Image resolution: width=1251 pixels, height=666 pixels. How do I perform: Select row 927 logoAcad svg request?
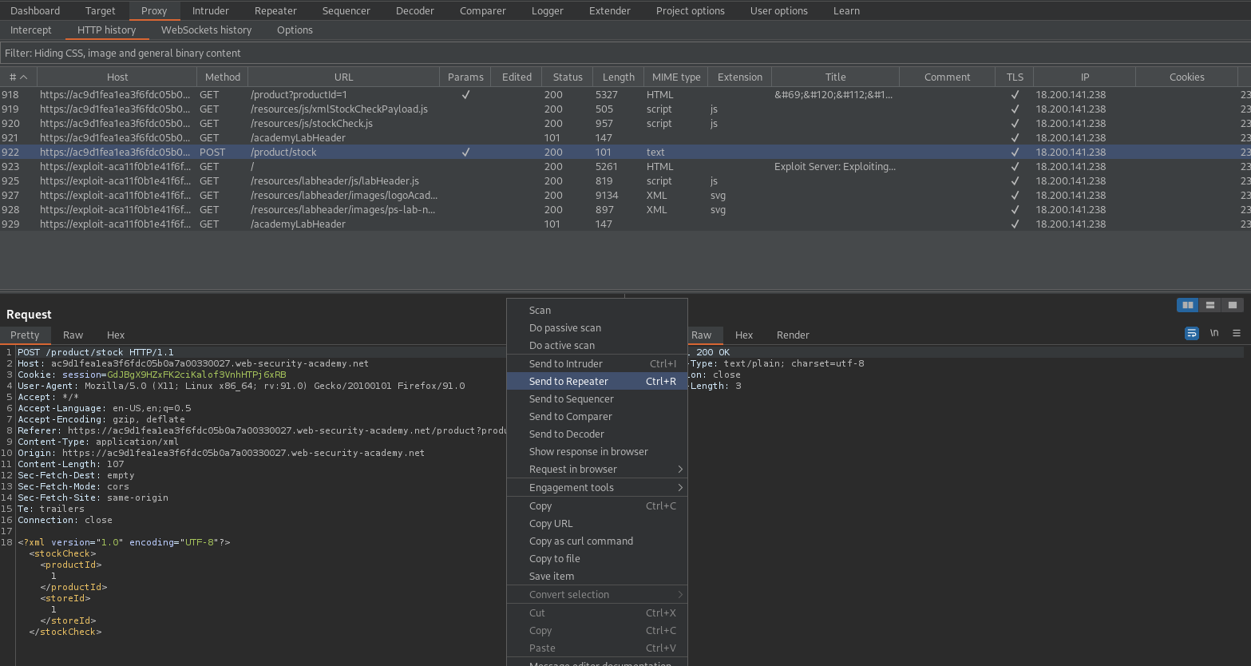625,195
